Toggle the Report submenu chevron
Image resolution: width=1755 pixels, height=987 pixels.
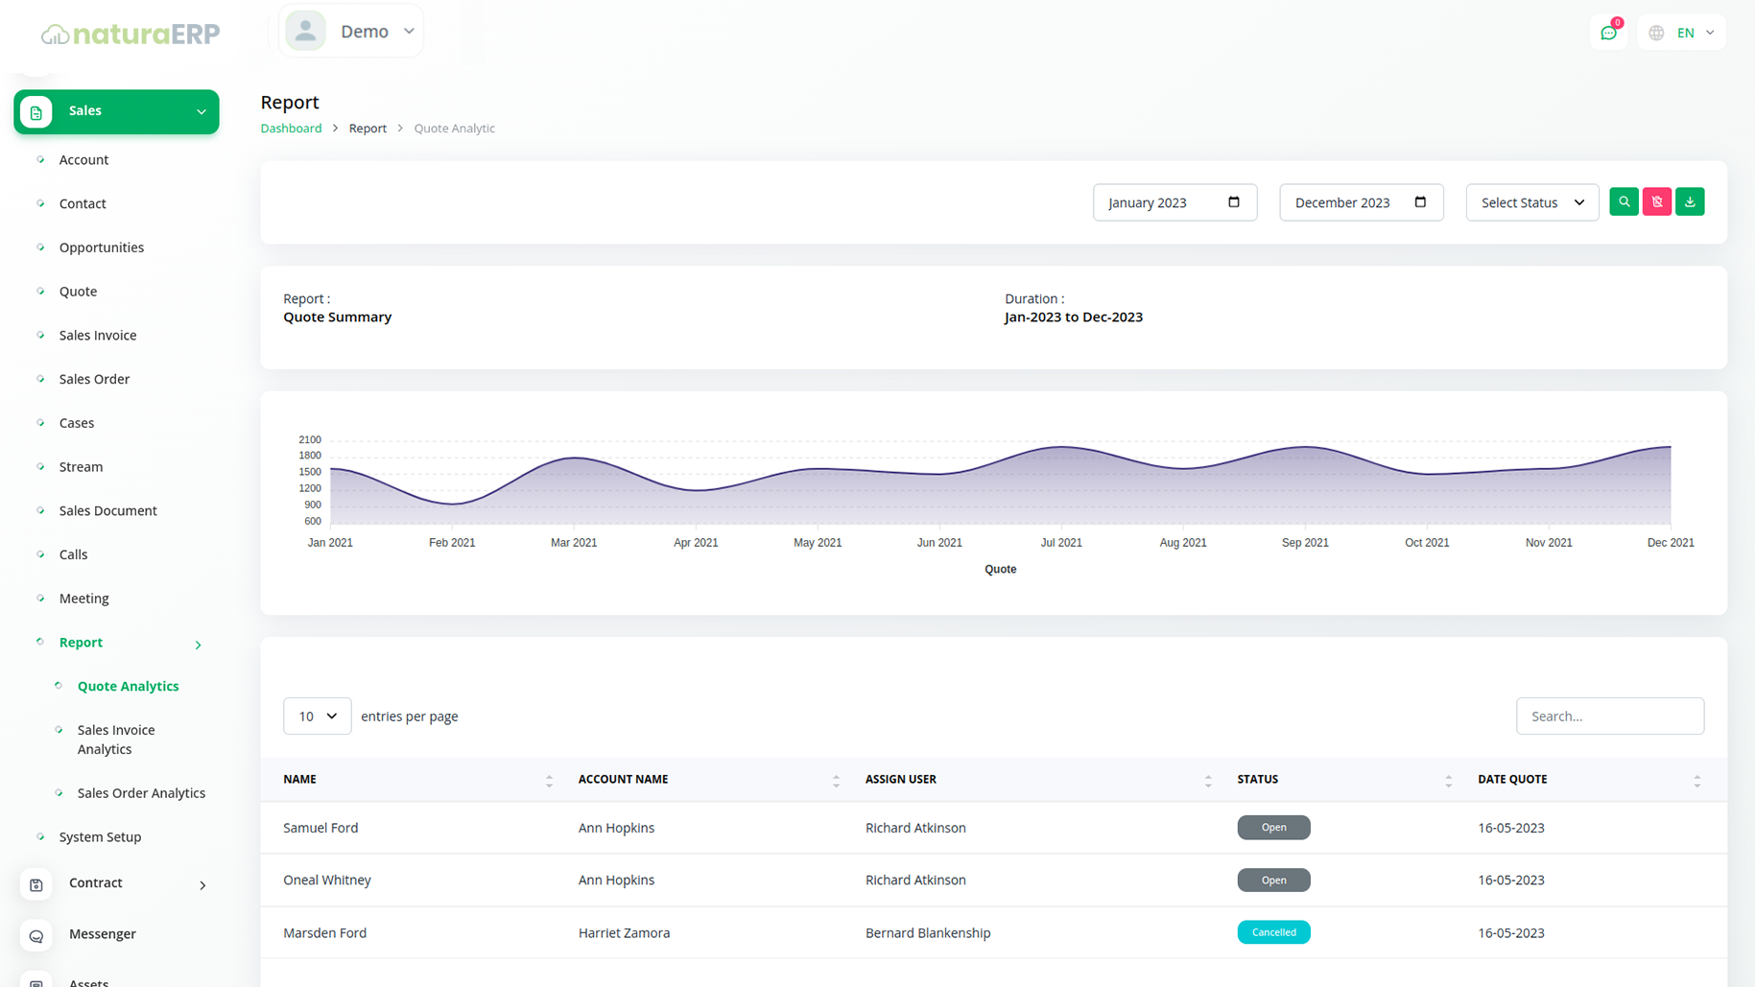pyautogui.click(x=199, y=645)
